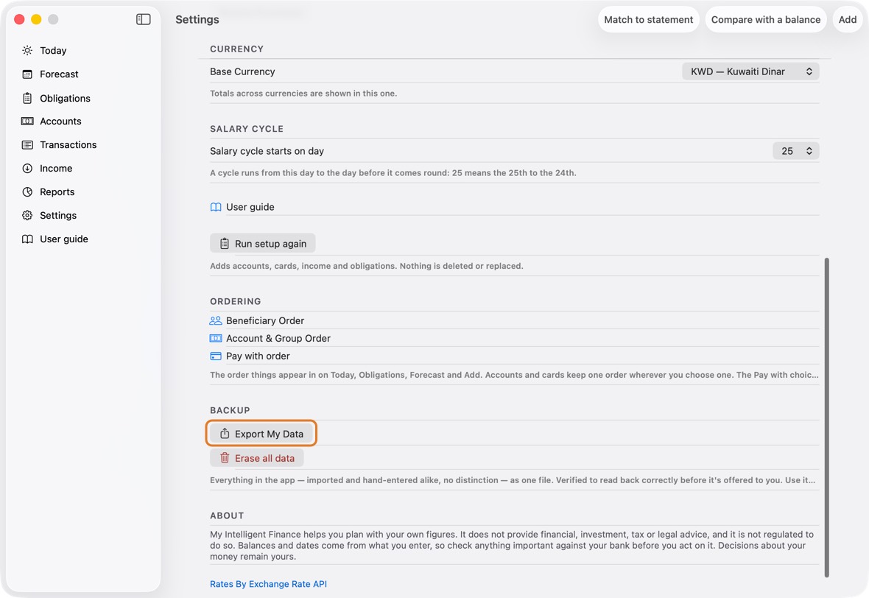Image resolution: width=869 pixels, height=598 pixels.
Task: Click the blue book icon in settings pane
Action: 216,207
